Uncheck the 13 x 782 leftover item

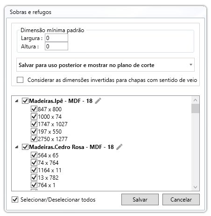click(x=34, y=177)
